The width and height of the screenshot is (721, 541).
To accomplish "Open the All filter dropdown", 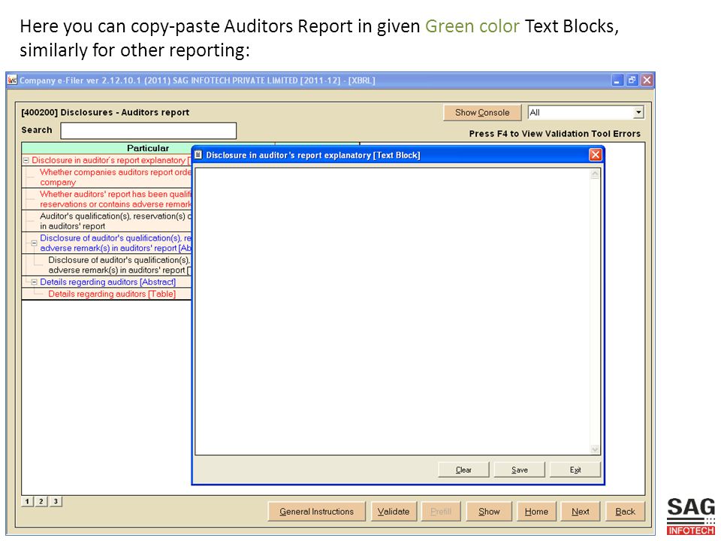I will (x=638, y=112).
